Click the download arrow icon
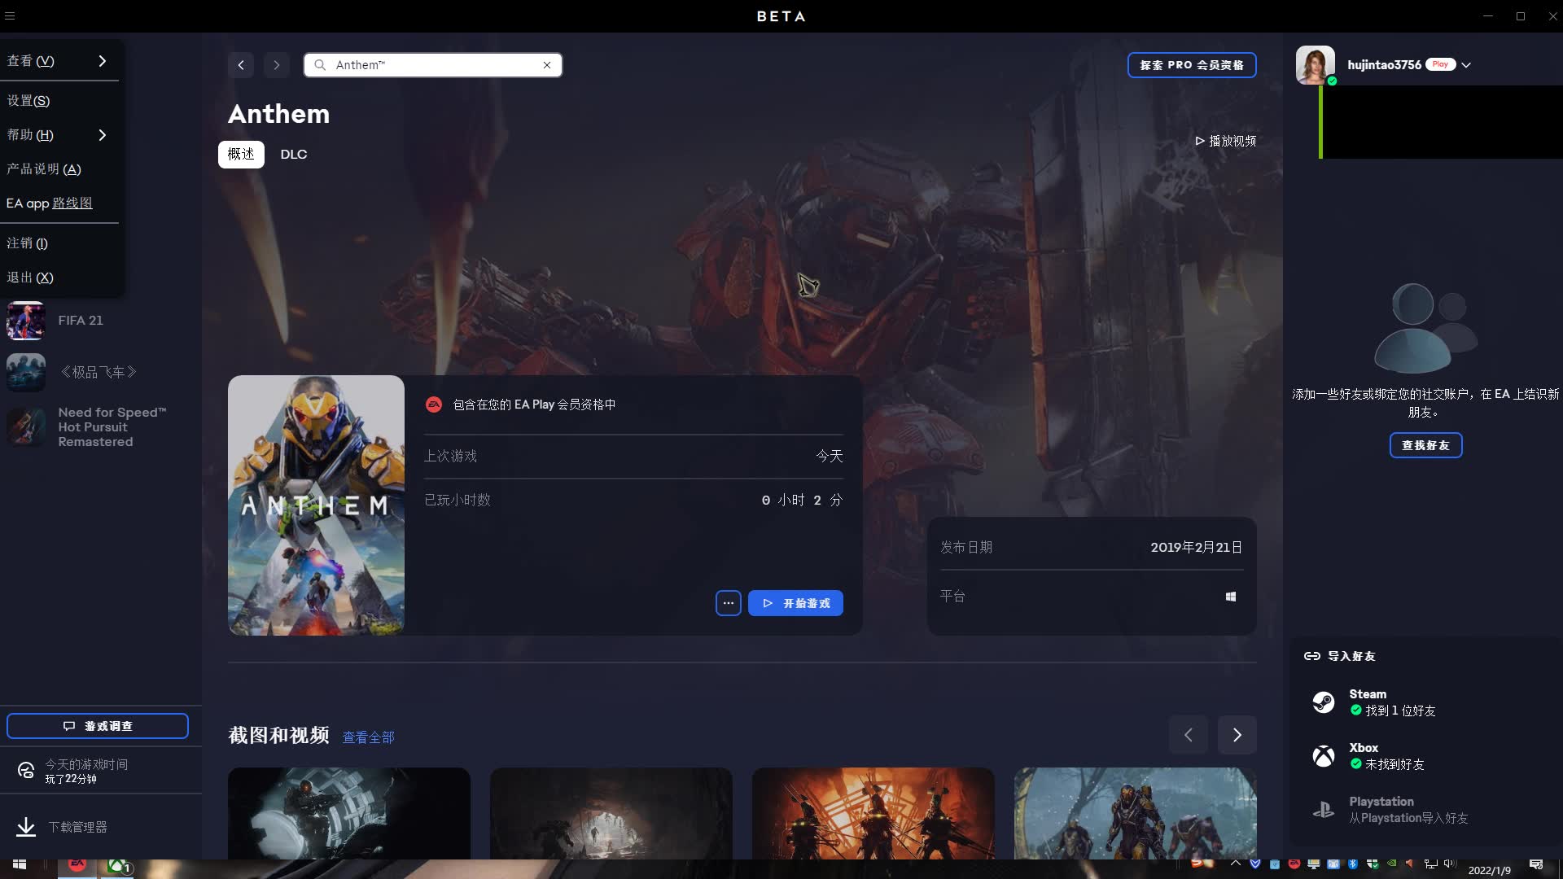The image size is (1563, 879). click(x=26, y=827)
